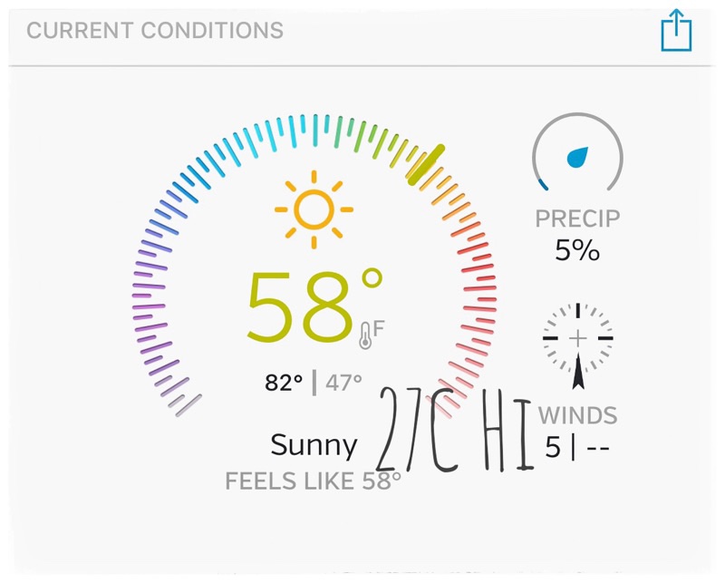Expand the PRECIP 5% details
The height and width of the screenshot is (583, 725).
point(578,232)
